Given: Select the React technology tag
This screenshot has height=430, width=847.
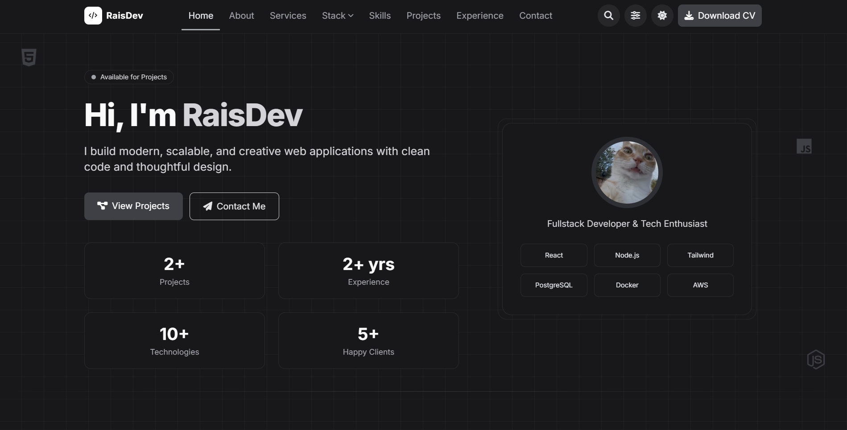Looking at the screenshot, I should click(554, 255).
